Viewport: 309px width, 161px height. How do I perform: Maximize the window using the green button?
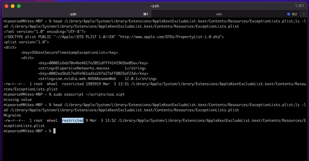click(x=19, y=6)
